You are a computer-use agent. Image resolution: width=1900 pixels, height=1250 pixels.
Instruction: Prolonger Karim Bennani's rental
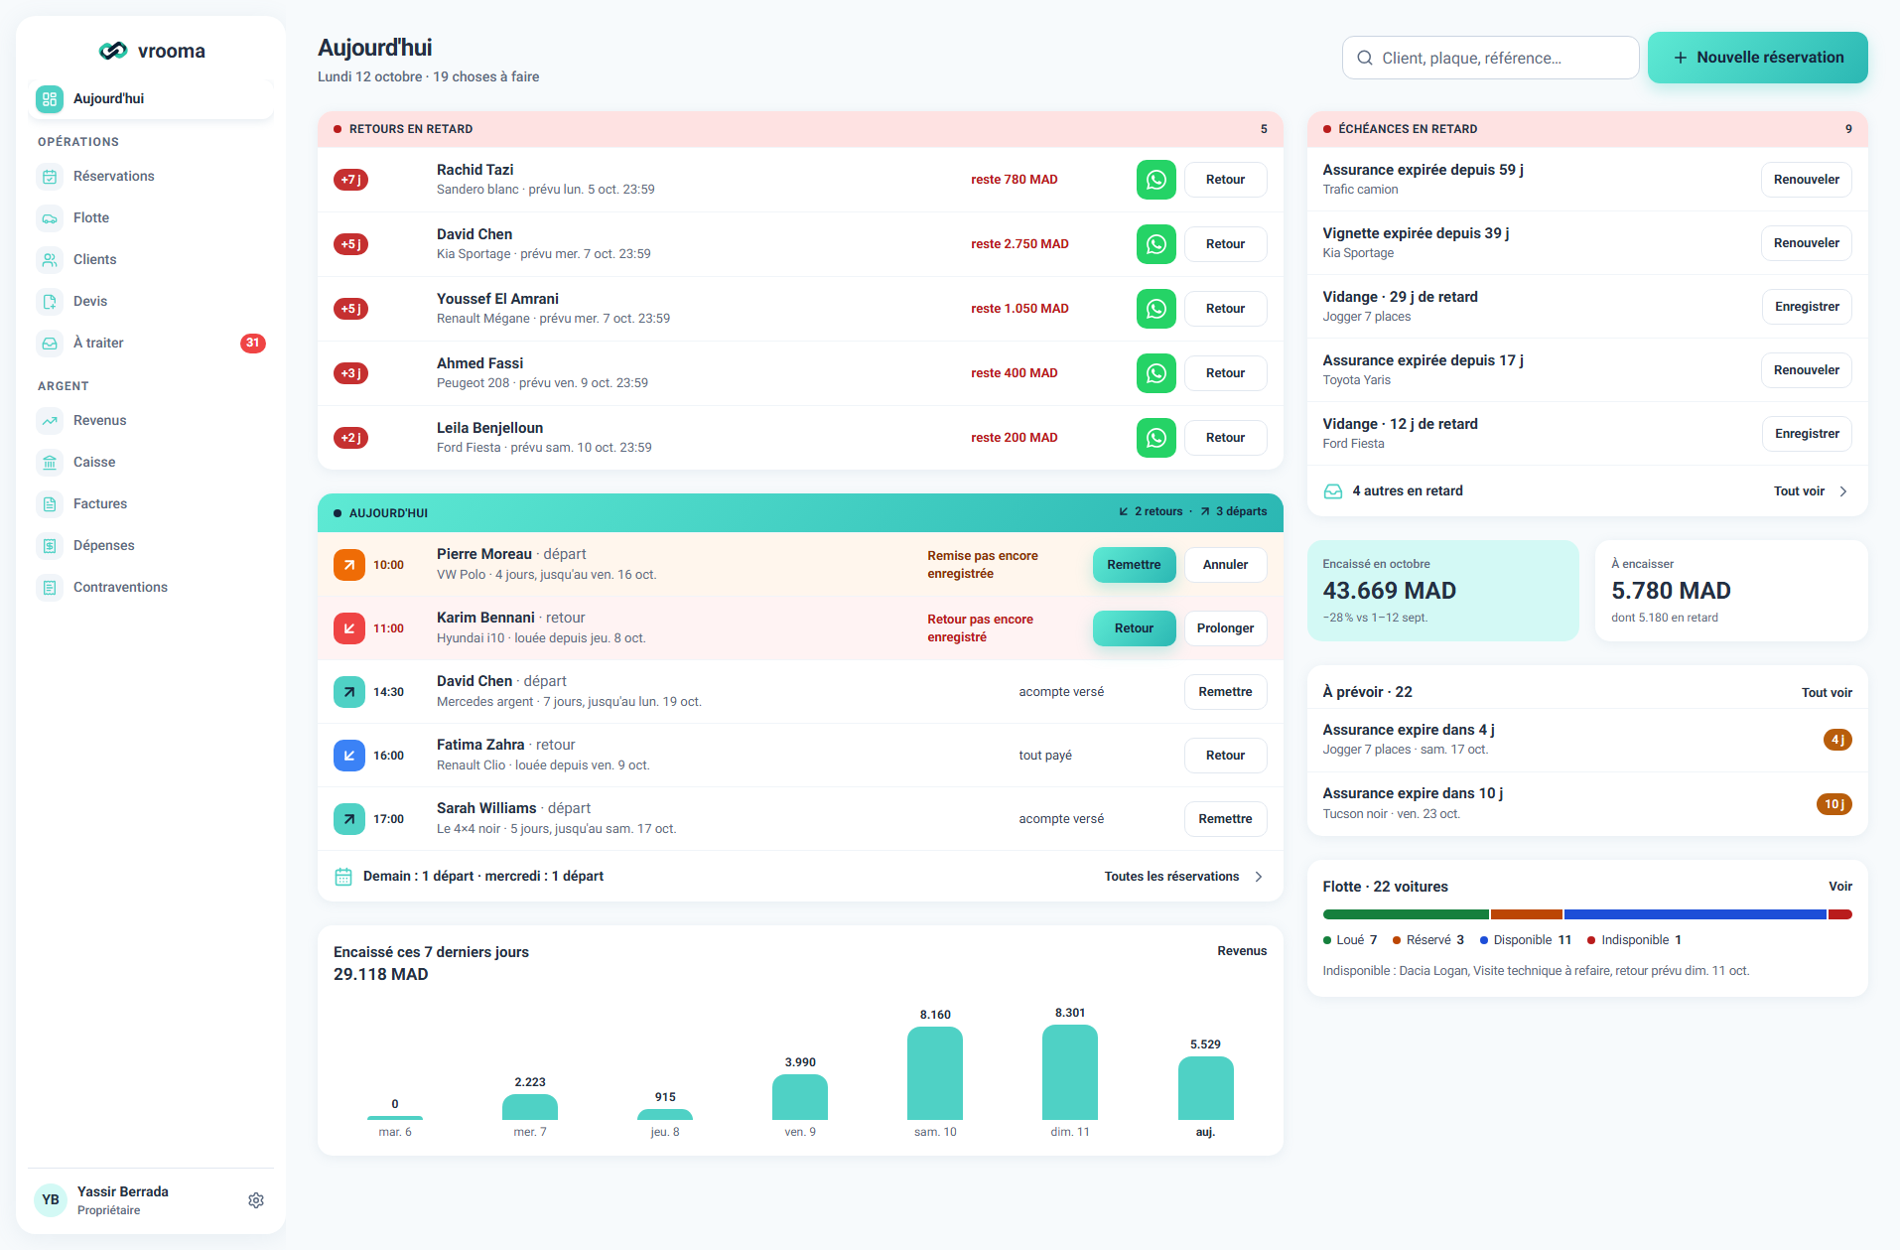coord(1225,628)
